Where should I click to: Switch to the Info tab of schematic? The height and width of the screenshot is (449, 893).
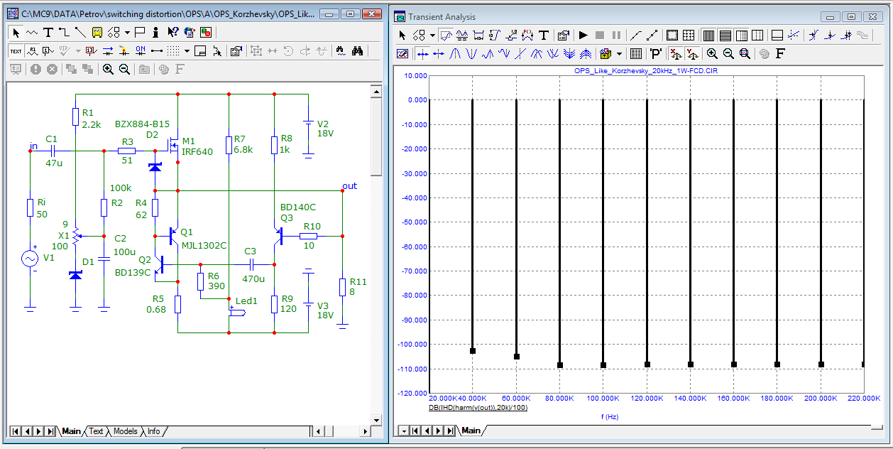pos(153,431)
